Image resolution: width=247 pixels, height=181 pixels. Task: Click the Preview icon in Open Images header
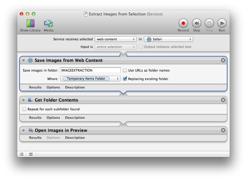click(x=30, y=130)
